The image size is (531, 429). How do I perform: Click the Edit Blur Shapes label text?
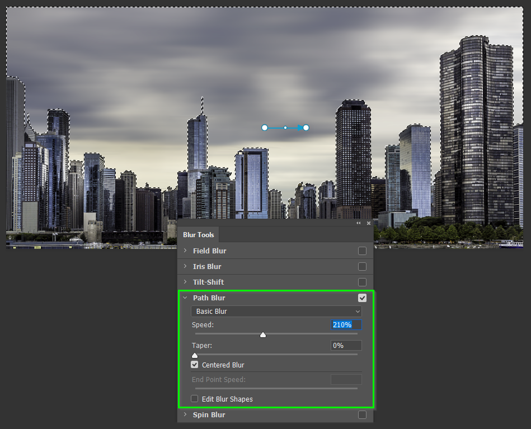coord(227,399)
